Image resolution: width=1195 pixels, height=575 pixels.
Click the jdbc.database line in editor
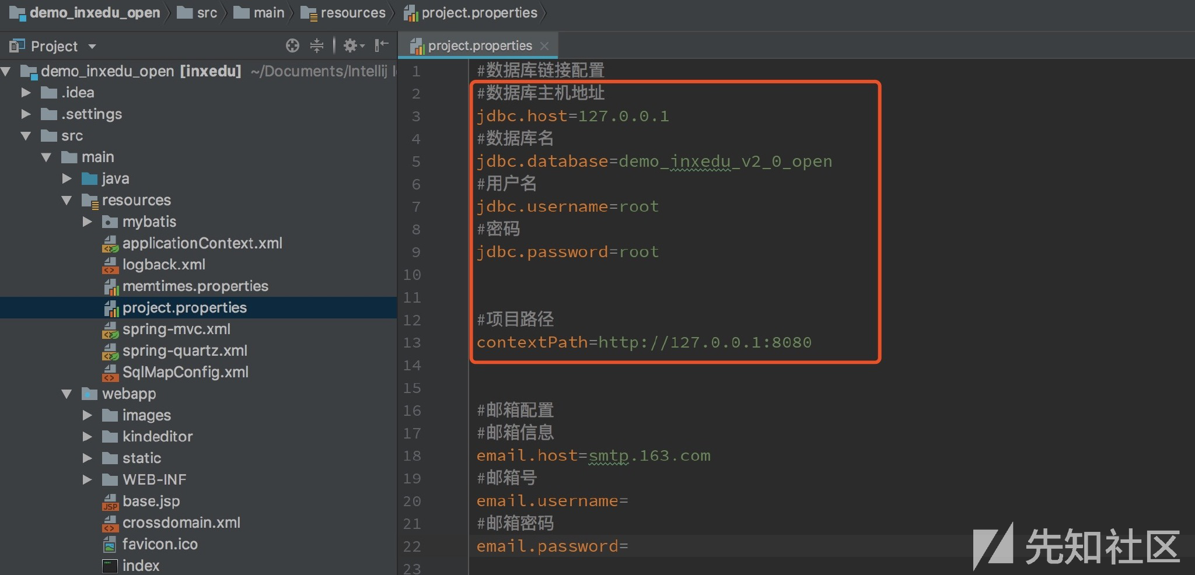(x=654, y=162)
